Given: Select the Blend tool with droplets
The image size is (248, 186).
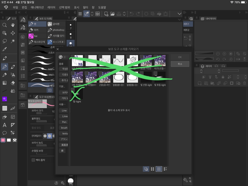Looking at the screenshot, I should click(13, 91).
